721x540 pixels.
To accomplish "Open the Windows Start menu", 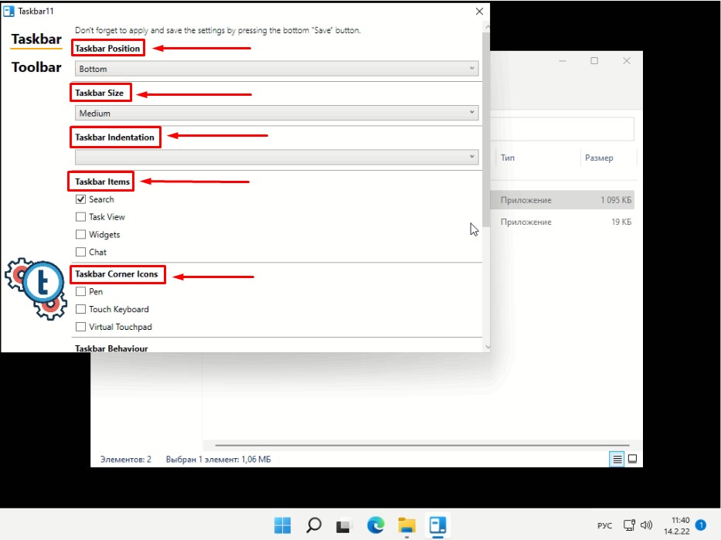I will coord(283,525).
